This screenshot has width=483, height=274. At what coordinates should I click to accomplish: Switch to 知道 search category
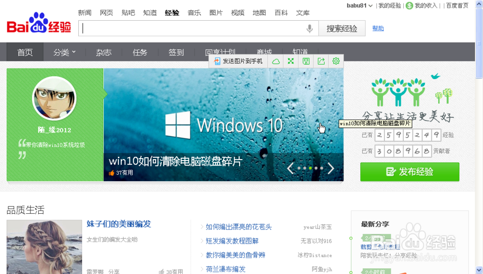click(150, 13)
